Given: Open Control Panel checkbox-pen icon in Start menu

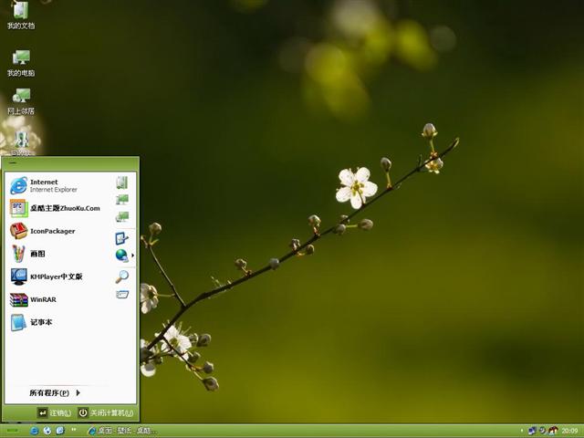Looking at the screenshot, I should (121, 238).
